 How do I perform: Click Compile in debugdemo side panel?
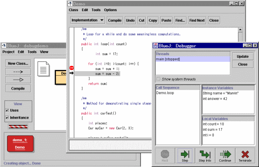click(18, 89)
